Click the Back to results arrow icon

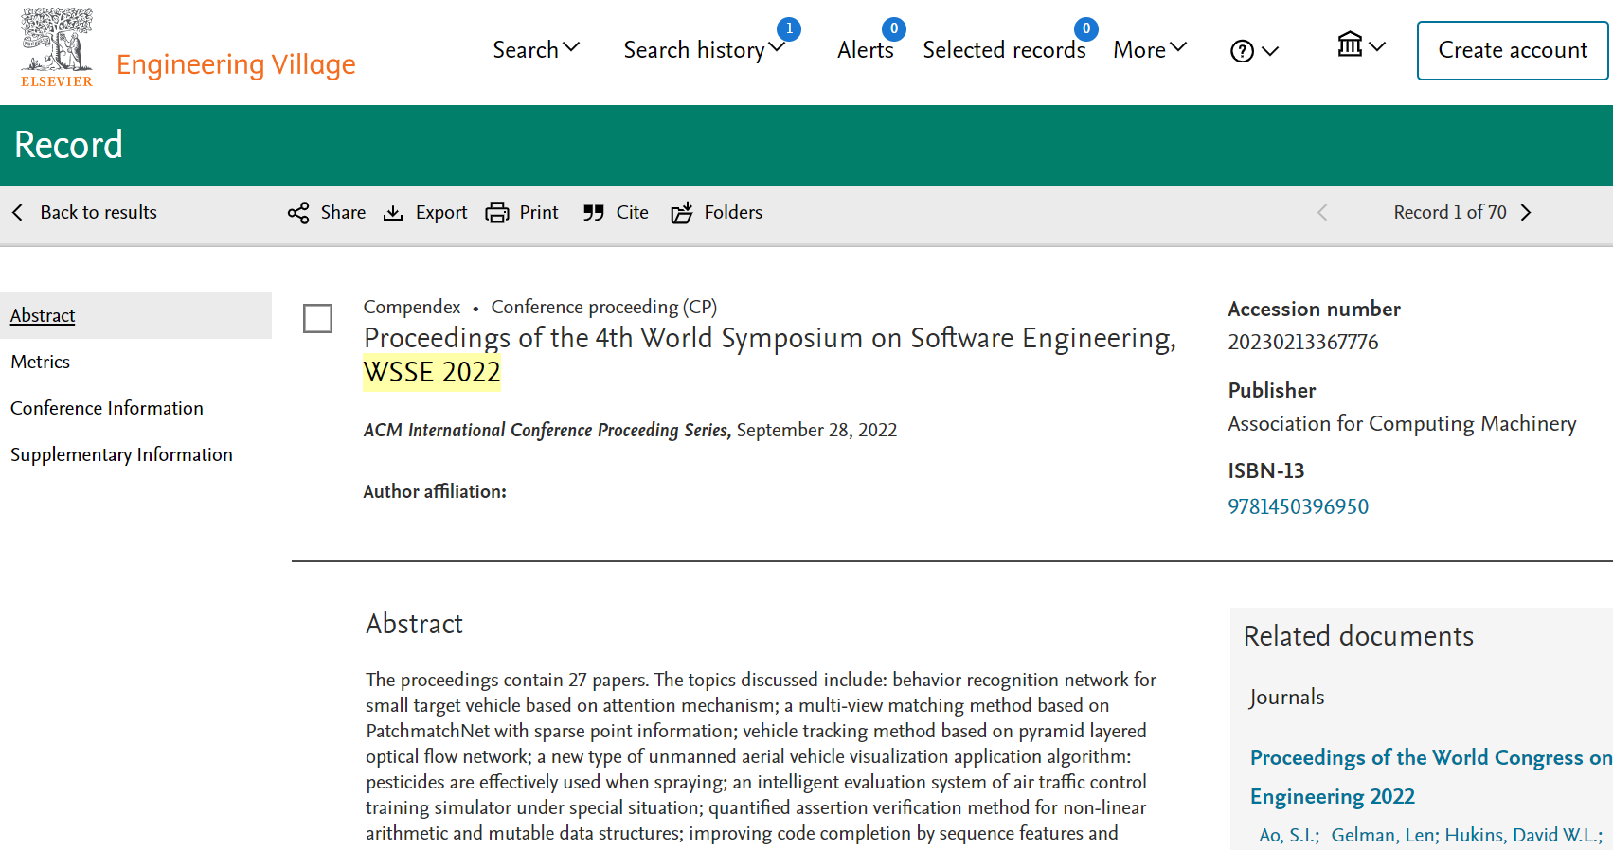point(17,212)
